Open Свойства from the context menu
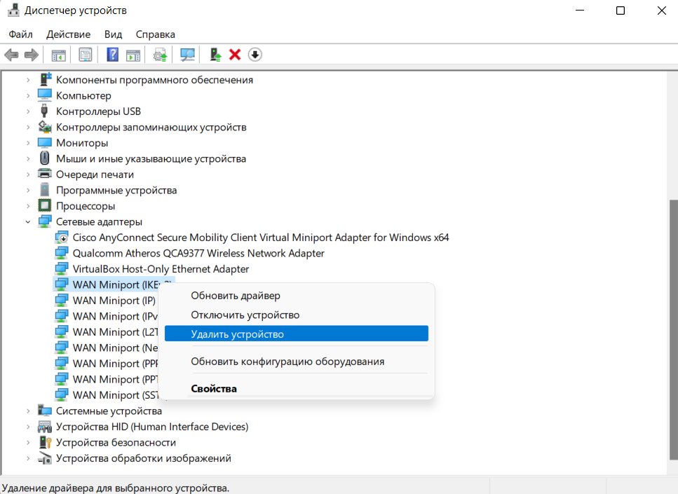This screenshot has width=678, height=494. coord(214,388)
